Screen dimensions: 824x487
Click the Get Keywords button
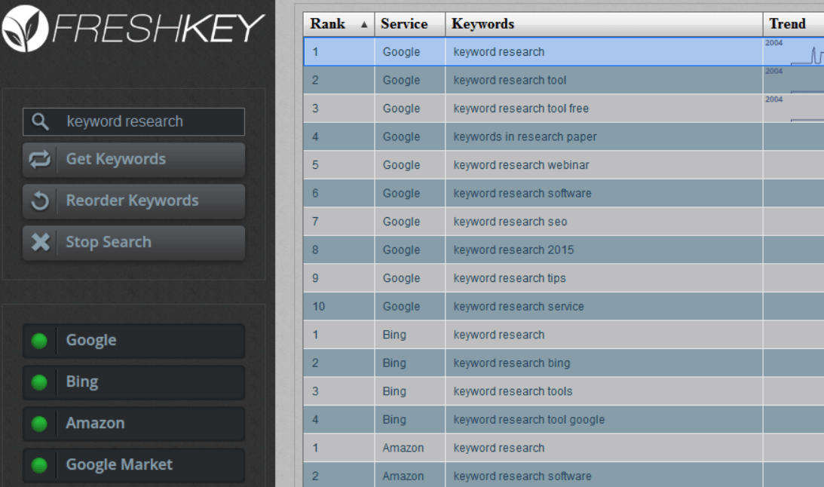coord(133,160)
